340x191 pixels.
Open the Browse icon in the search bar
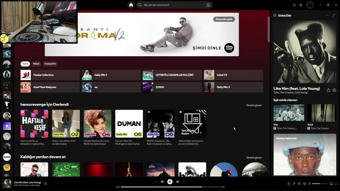pos(208,5)
